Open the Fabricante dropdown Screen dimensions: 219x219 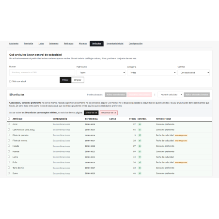pos(101,73)
